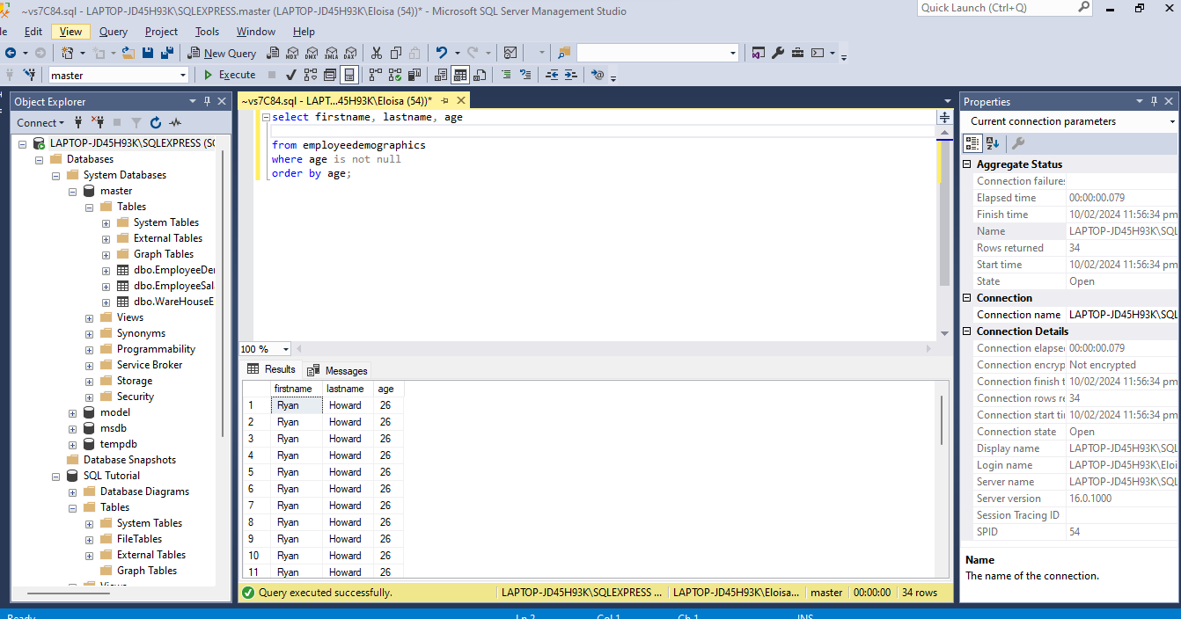Open the Query menu
The image size is (1181, 619).
point(113,31)
